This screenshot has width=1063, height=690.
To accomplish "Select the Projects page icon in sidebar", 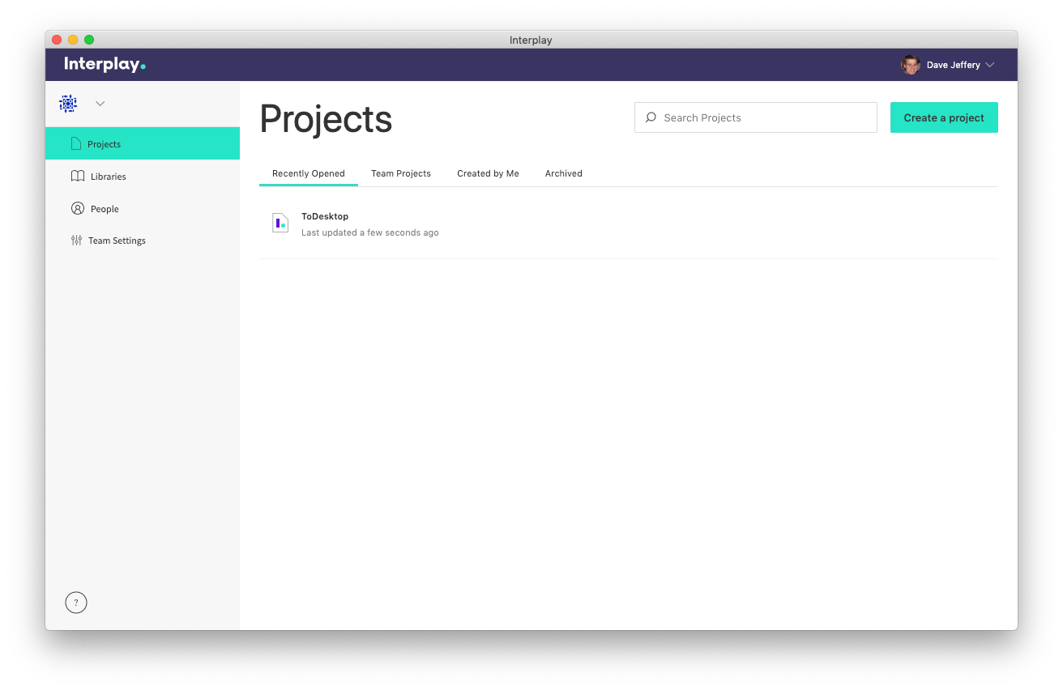I will (x=76, y=144).
